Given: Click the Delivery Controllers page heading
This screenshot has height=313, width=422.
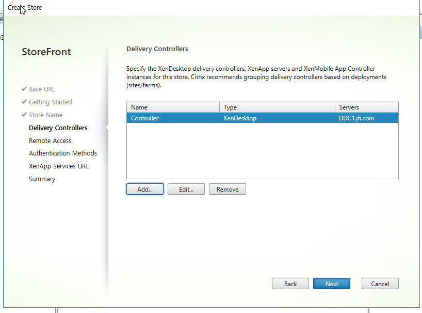Looking at the screenshot, I should tap(157, 49).
